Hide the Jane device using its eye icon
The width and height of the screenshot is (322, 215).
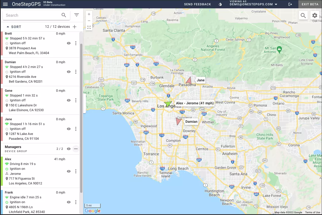click(x=68, y=129)
